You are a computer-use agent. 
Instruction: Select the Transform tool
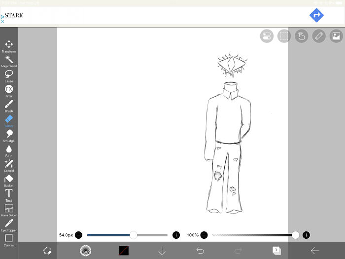click(9, 46)
